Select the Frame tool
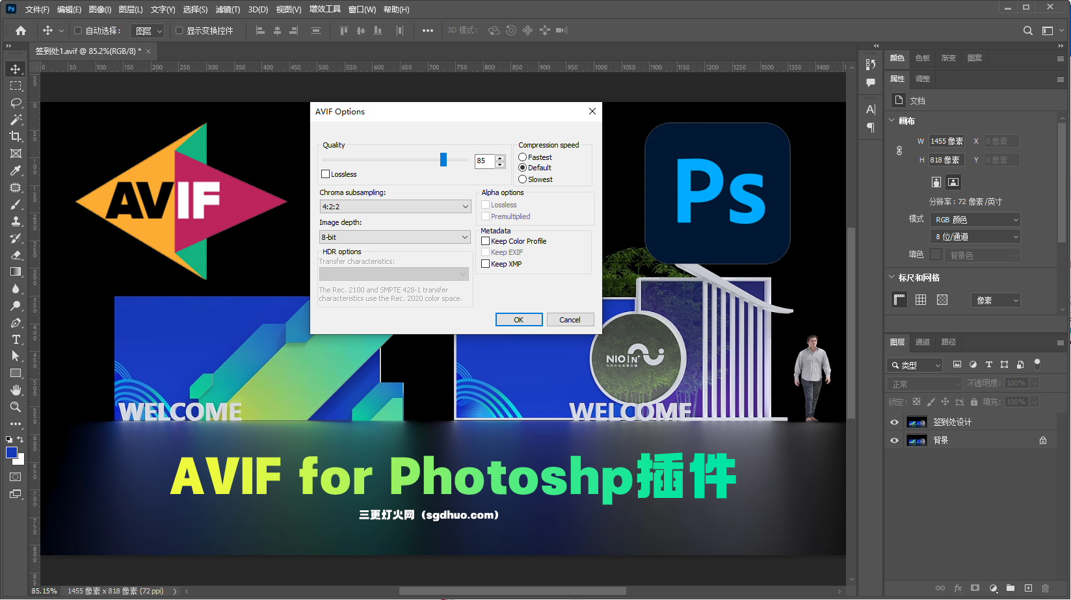 [x=16, y=153]
